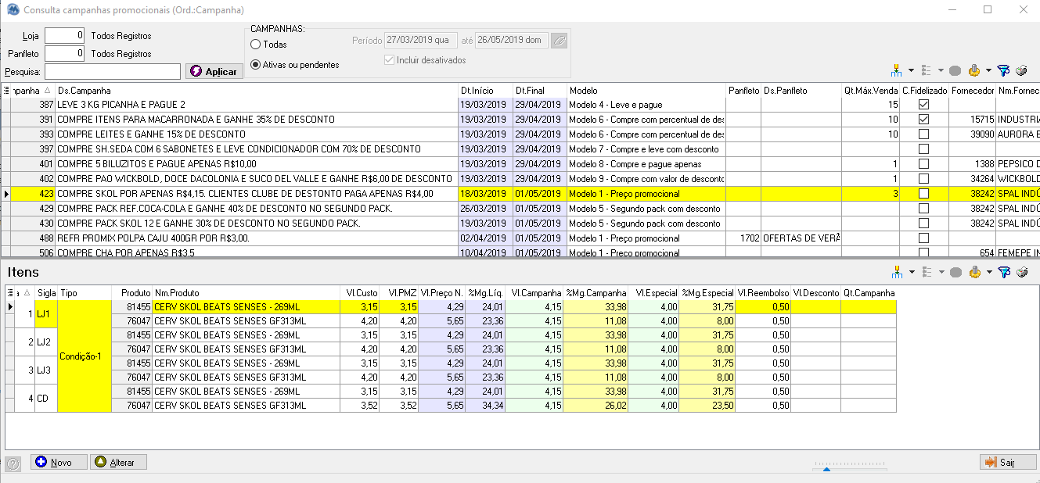1040x483 pixels.
Task: Click the period link icon beside end date
Action: click(x=559, y=41)
